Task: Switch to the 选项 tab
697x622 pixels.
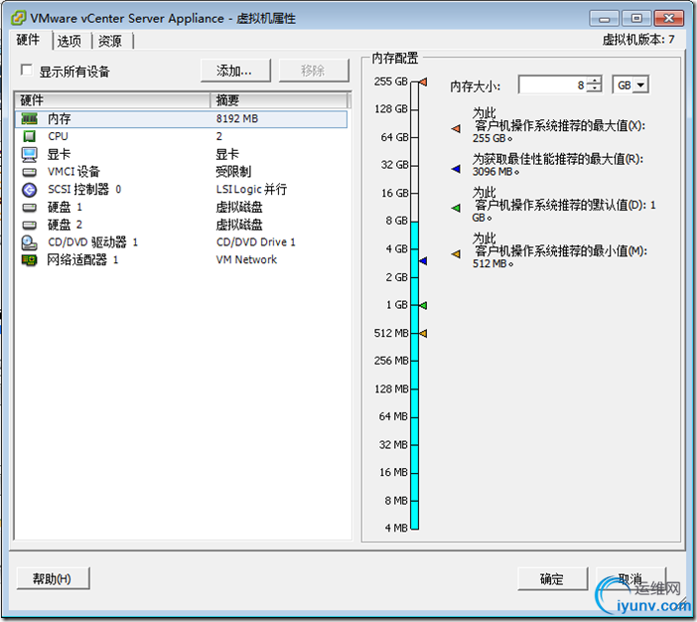Action: pos(70,41)
